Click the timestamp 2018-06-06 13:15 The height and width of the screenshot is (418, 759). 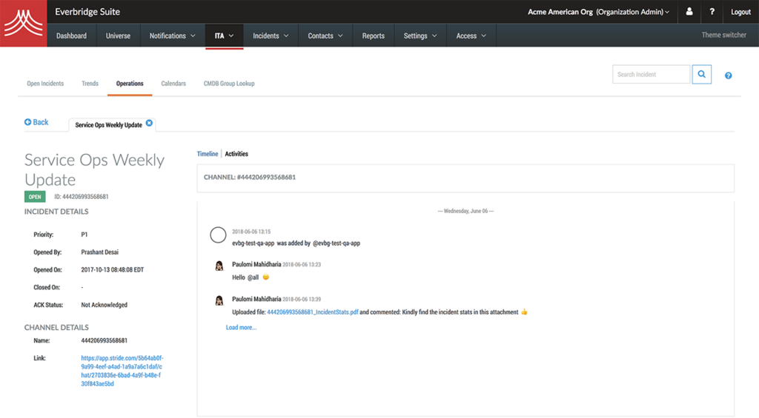tap(251, 232)
